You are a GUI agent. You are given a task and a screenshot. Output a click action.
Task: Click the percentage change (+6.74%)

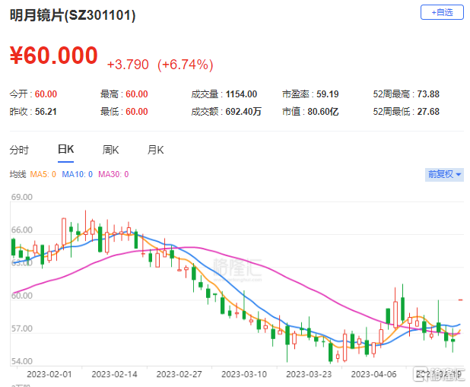[x=186, y=65]
